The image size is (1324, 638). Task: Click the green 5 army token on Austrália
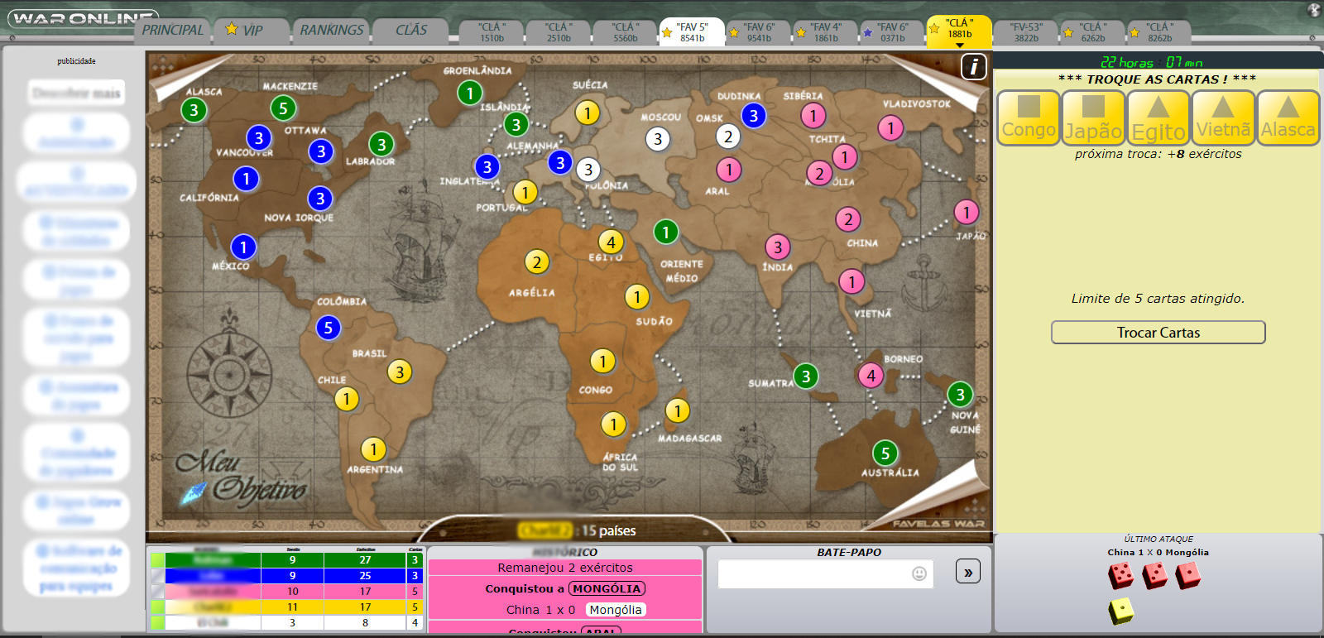(885, 453)
